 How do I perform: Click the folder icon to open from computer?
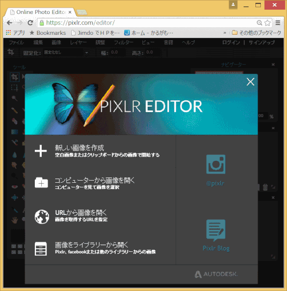coord(41,183)
